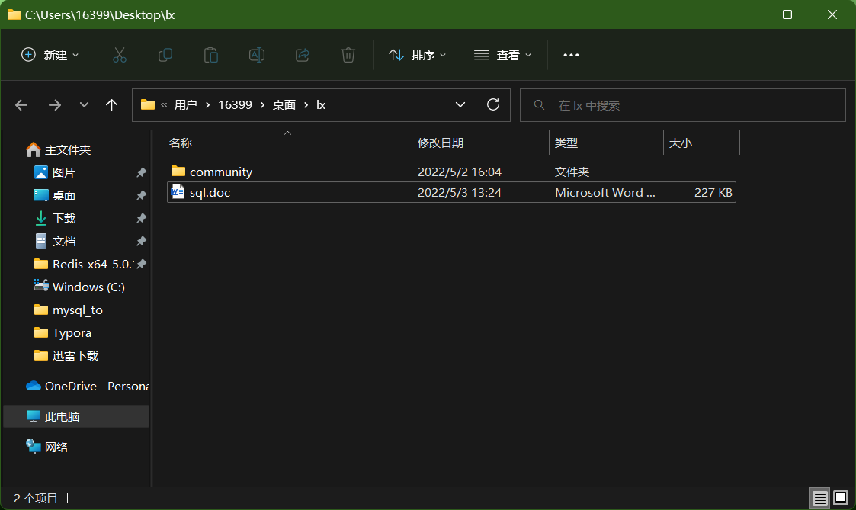This screenshot has width=856, height=510.
Task: Select the sql.doc file name
Action: [210, 192]
